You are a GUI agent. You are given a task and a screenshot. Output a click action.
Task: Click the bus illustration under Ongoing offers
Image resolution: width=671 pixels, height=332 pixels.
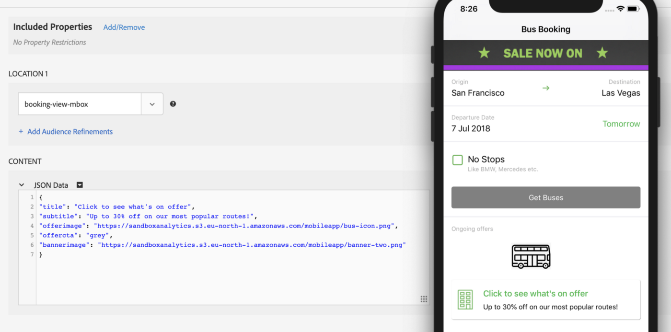click(531, 256)
